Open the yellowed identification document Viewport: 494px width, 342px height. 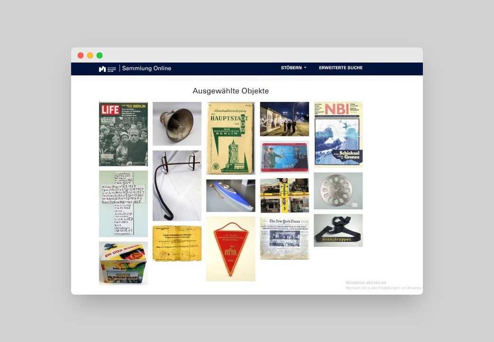[176, 244]
